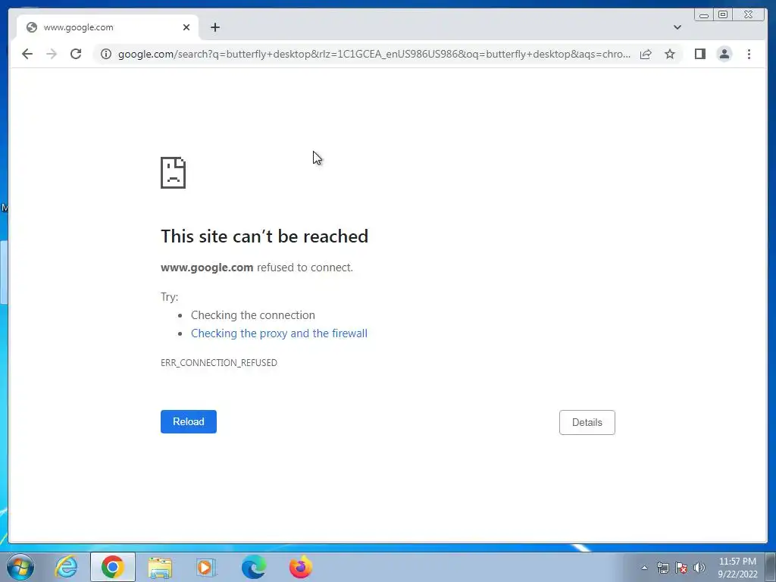
Task: Click the Chrome taskbar icon
Action: pos(113,567)
